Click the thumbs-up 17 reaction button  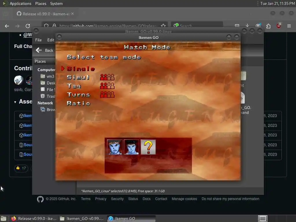point(21,168)
